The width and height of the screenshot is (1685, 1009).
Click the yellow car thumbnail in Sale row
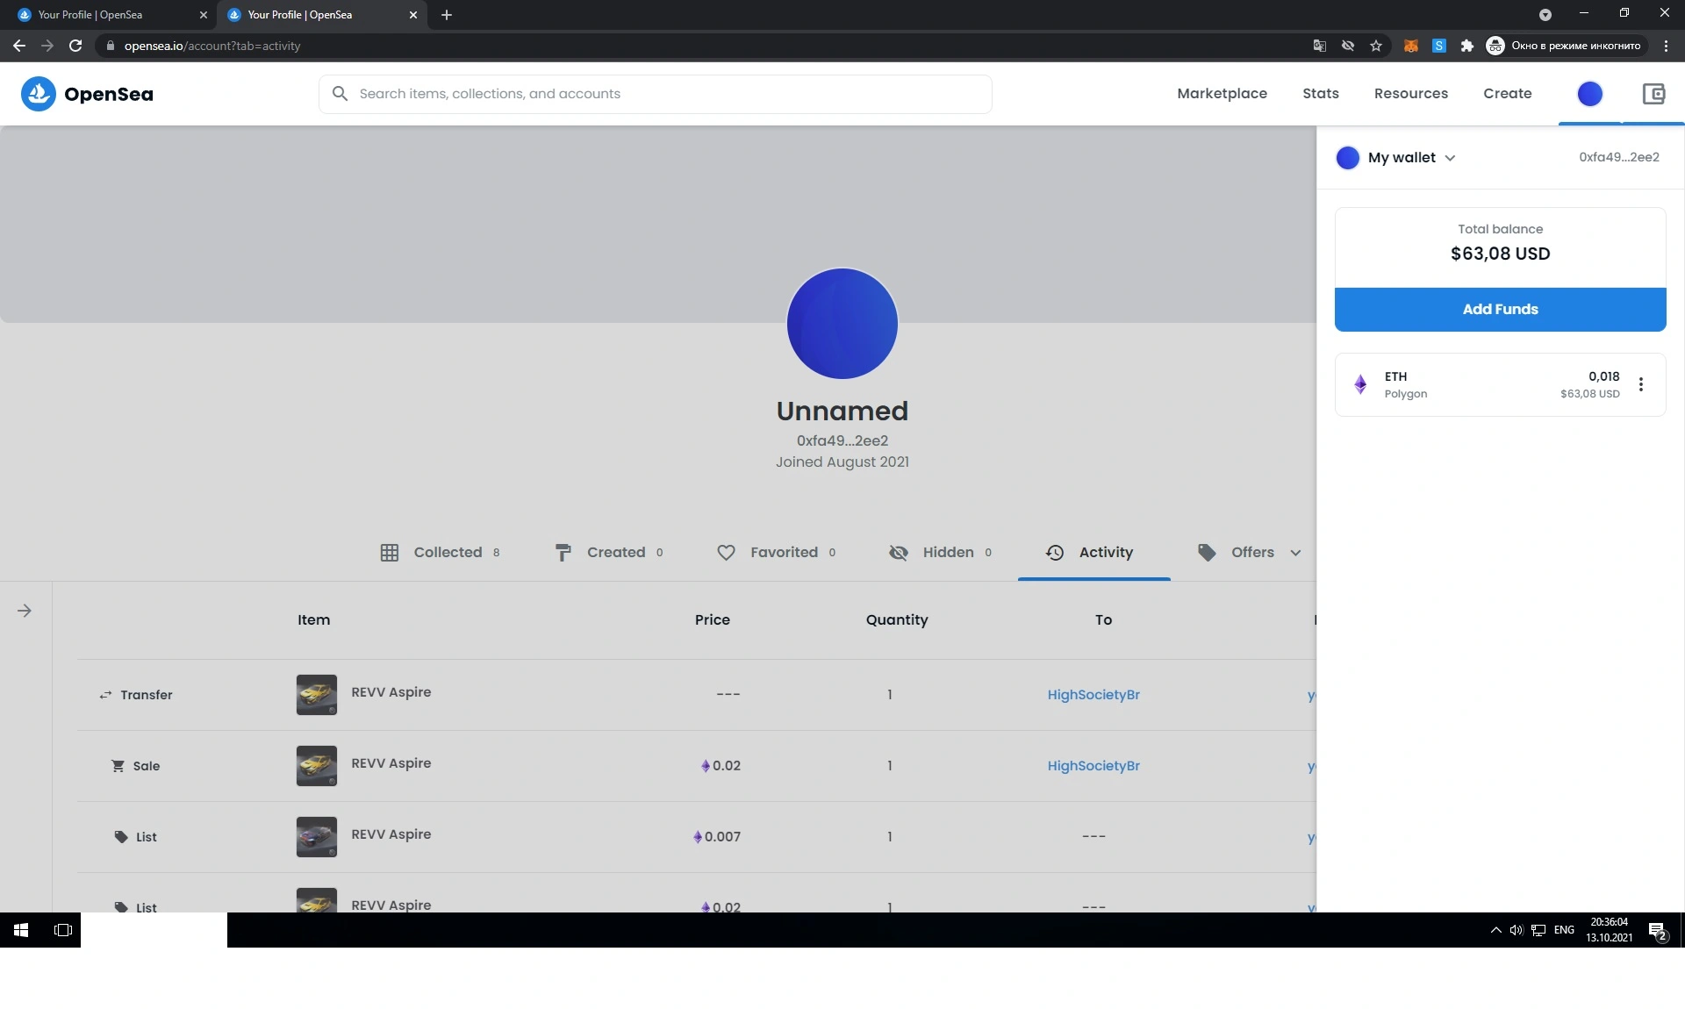[x=316, y=766]
